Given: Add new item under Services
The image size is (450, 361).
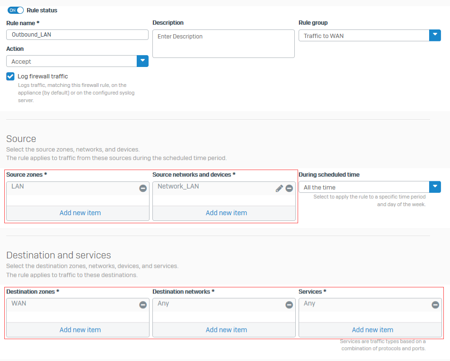Looking at the screenshot, I should pos(372,330).
